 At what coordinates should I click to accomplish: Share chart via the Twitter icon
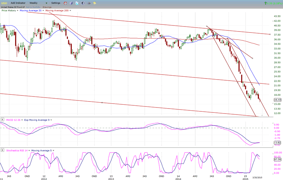click(77, 3)
